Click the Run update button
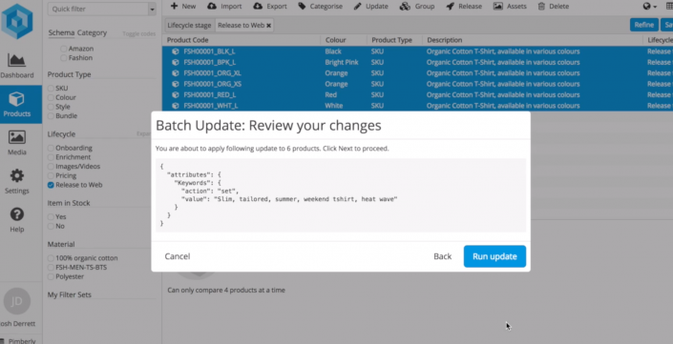Image resolution: width=673 pixels, height=344 pixels. (x=494, y=256)
